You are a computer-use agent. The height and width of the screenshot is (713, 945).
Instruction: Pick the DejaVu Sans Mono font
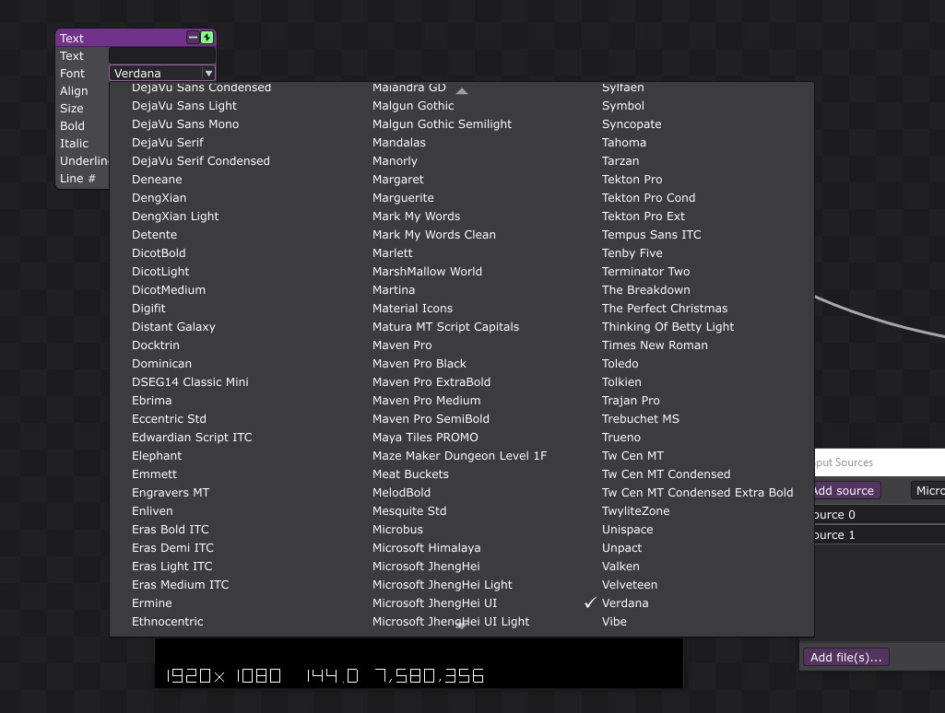pos(185,124)
